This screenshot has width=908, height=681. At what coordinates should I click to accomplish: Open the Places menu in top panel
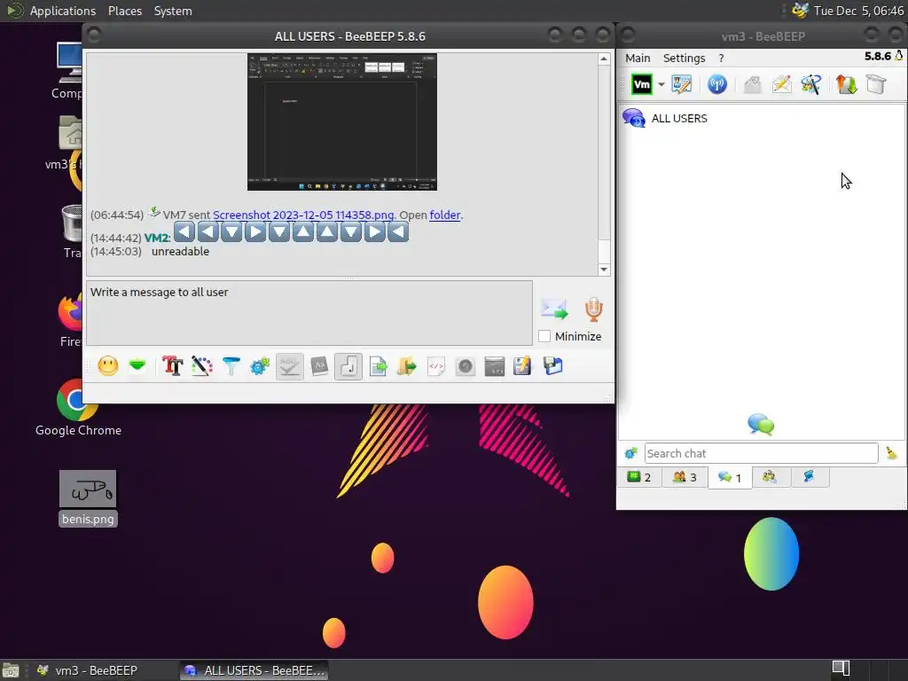pos(124,11)
